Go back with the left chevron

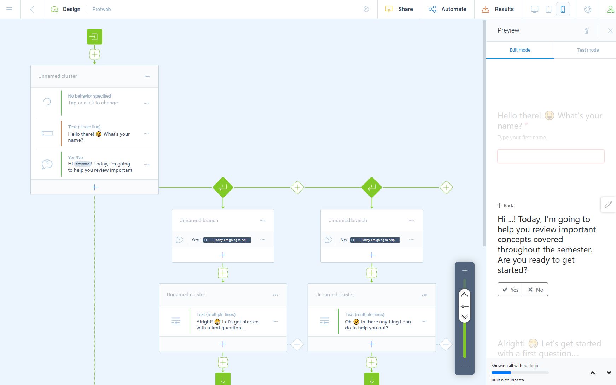32,9
